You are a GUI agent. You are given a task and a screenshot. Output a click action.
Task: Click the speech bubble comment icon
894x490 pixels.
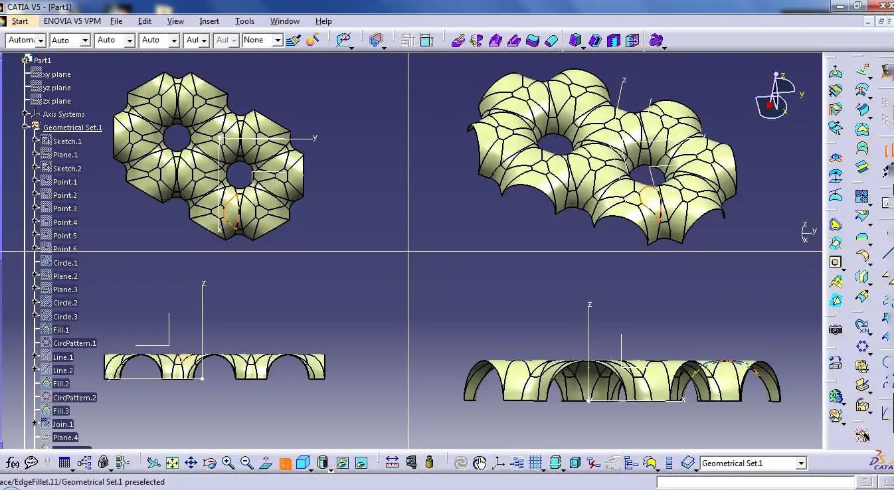[x=31, y=463]
